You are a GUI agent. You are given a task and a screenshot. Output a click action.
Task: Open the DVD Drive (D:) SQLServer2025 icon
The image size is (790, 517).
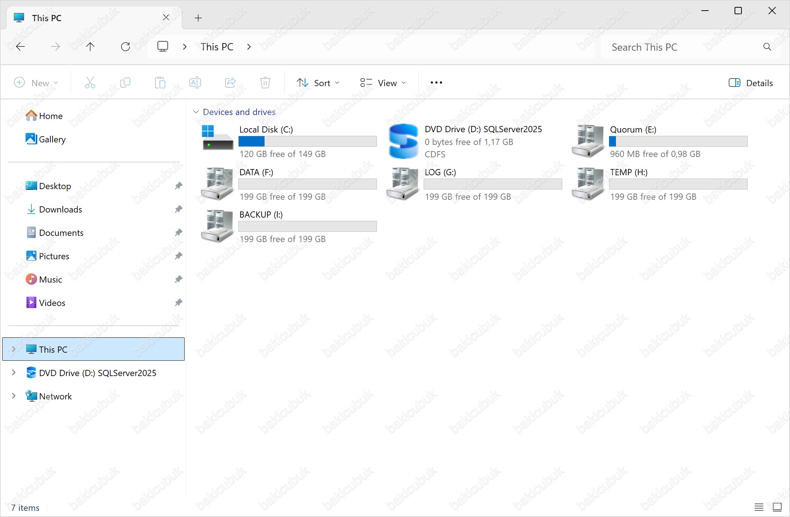[403, 141]
